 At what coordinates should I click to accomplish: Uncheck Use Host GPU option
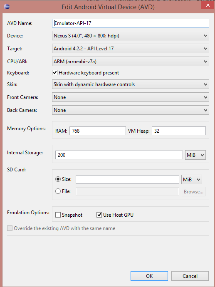(99, 215)
